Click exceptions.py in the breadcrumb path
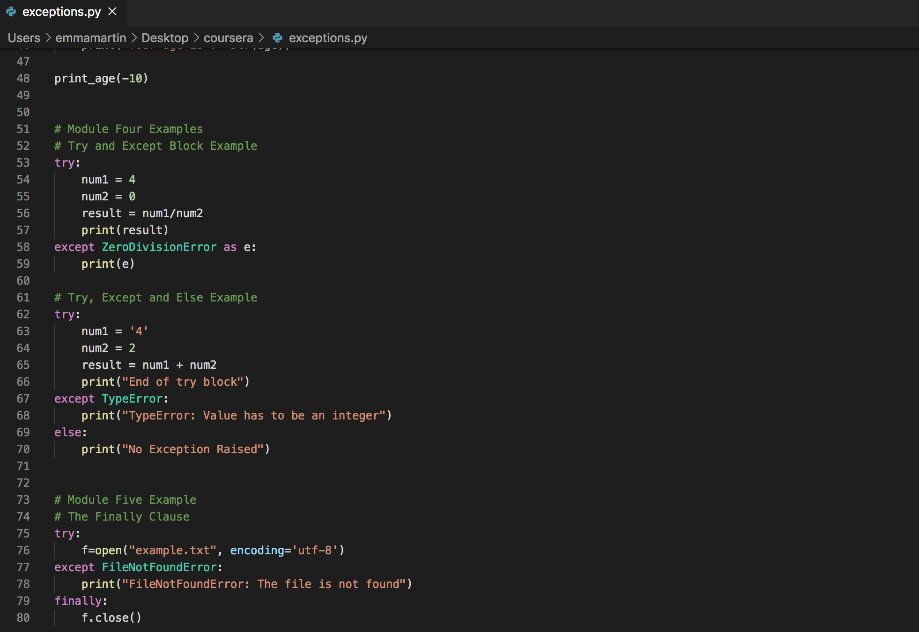The height and width of the screenshot is (632, 919). tap(328, 38)
